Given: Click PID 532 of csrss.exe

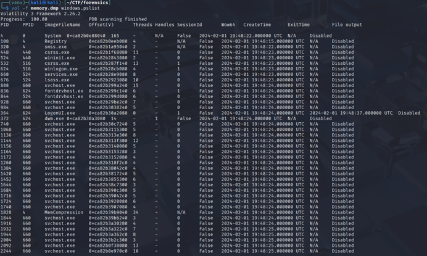Looking at the screenshot, I should pos(5,64).
